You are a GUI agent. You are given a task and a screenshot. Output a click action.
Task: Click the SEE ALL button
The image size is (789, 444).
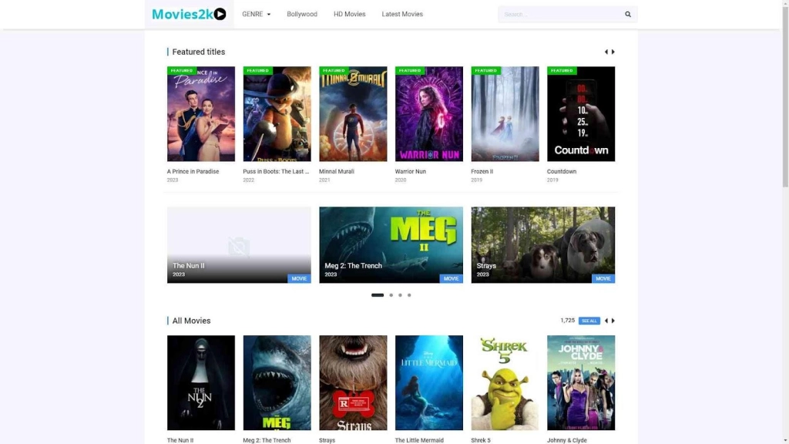click(x=589, y=321)
